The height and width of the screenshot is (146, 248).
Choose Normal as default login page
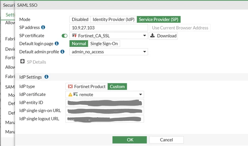coord(79,44)
